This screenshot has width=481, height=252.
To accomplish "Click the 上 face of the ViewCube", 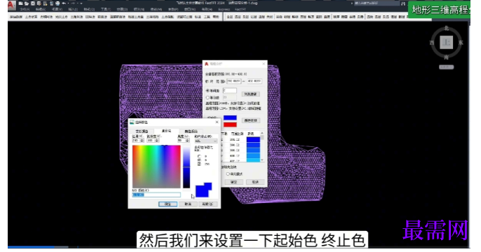I will pos(446,42).
